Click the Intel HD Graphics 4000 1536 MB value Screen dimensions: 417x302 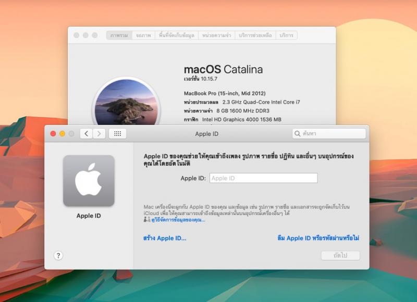pos(242,120)
